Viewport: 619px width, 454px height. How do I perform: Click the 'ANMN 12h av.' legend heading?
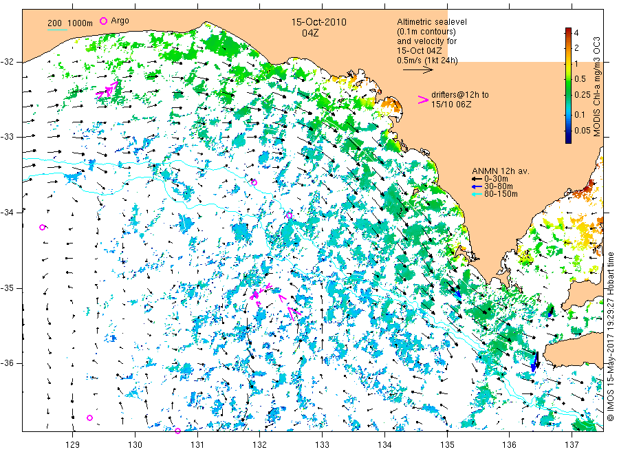501,171
